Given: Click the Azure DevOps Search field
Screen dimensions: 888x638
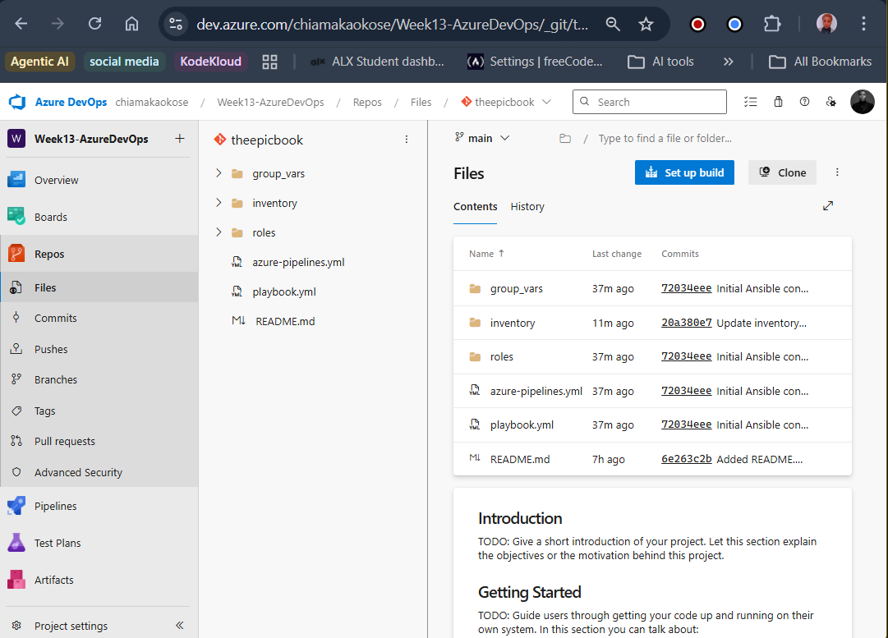Looking at the screenshot, I should coord(650,102).
